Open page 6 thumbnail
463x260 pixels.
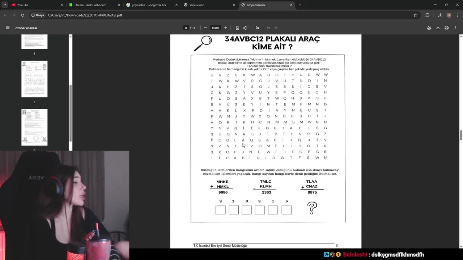tap(34, 127)
